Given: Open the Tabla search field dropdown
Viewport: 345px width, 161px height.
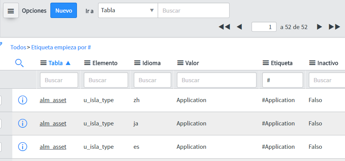Looking at the screenshot, I should [128, 10].
